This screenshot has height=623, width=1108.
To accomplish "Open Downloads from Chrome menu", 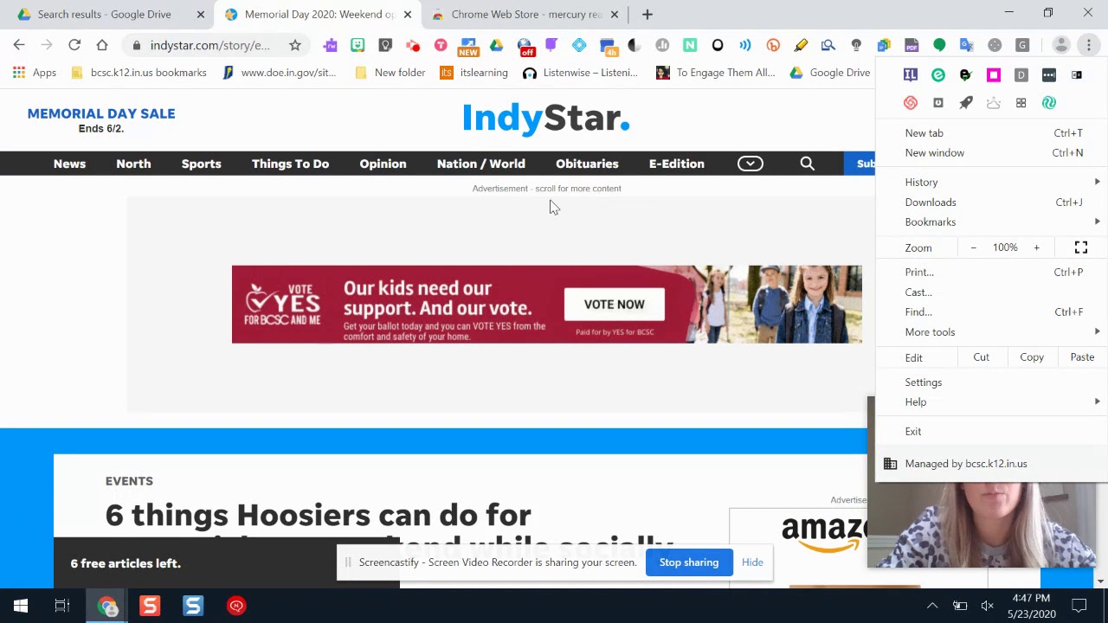I will click(x=991, y=202).
